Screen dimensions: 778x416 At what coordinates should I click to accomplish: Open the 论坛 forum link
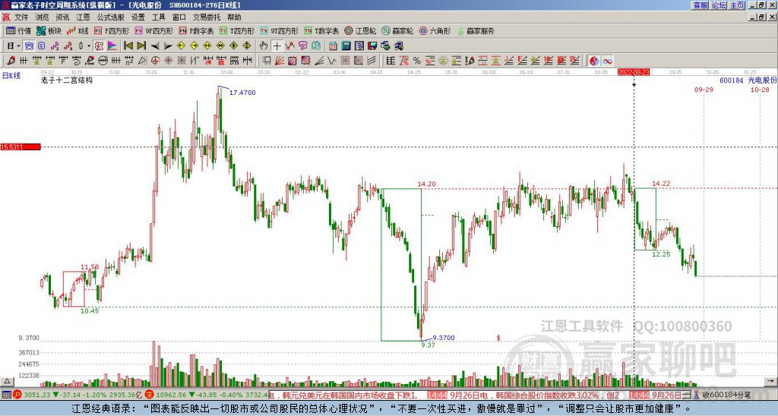pyautogui.click(x=719, y=5)
